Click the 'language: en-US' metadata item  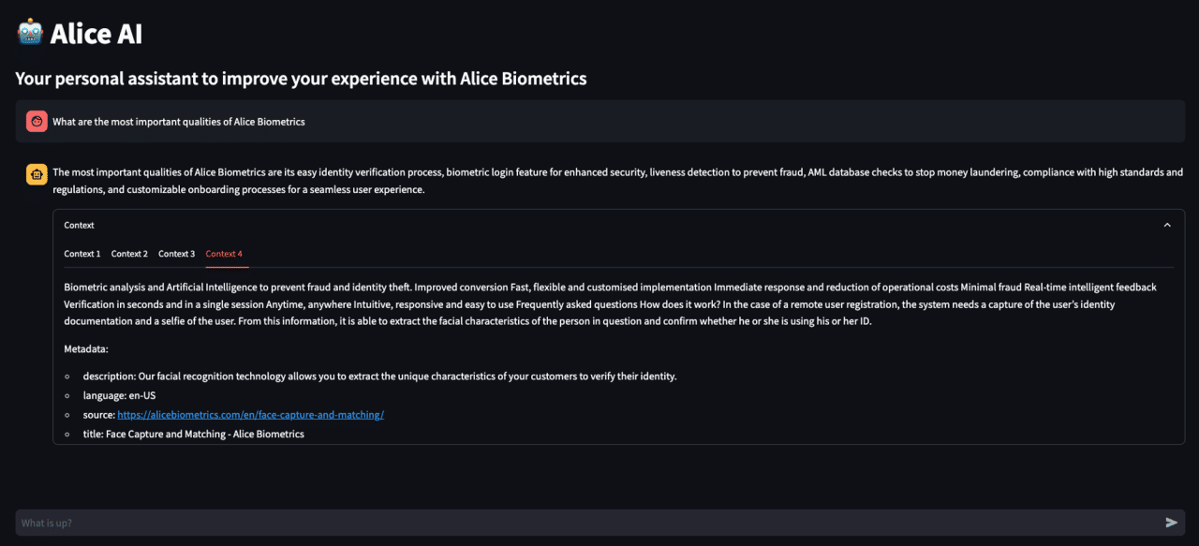(119, 395)
